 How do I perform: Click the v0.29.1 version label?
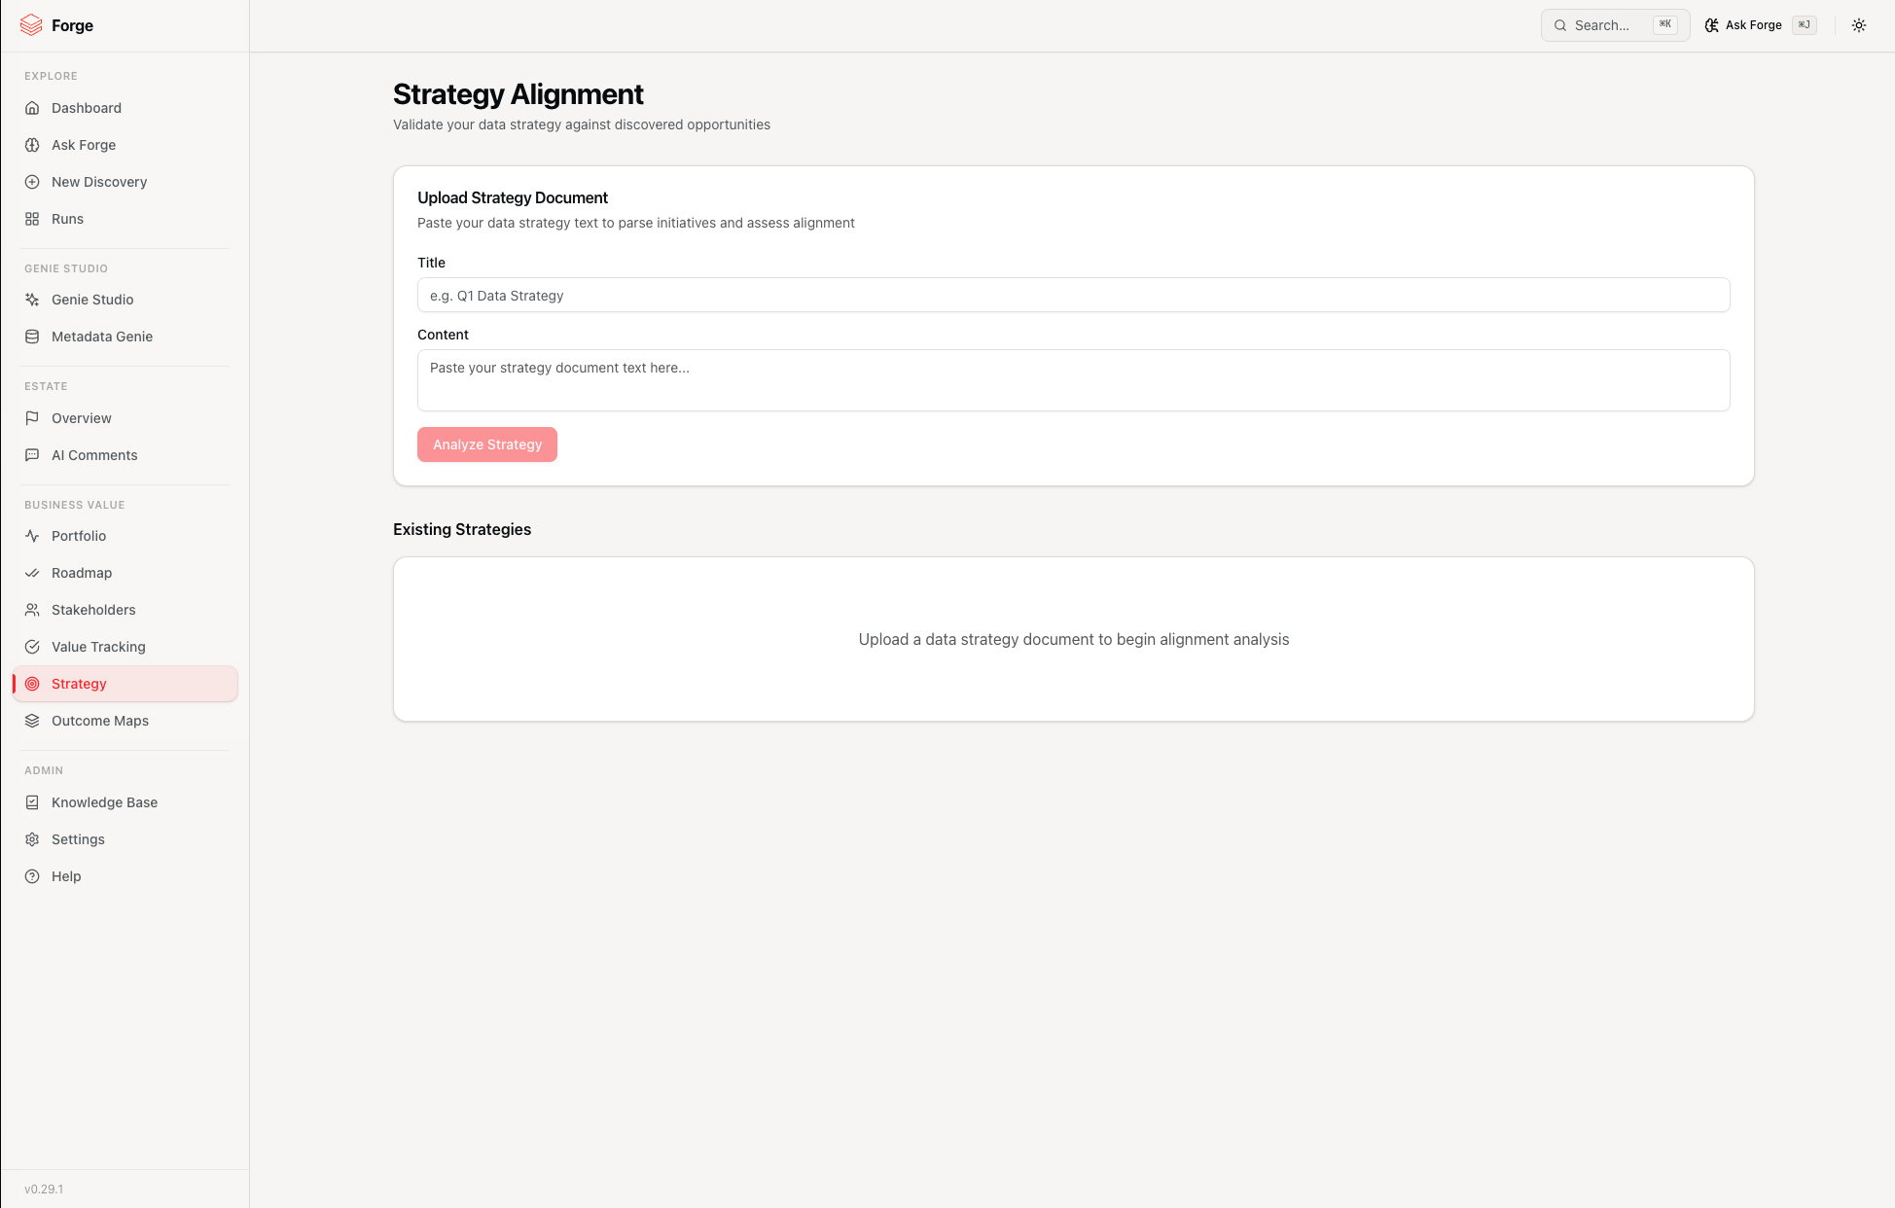44,1189
